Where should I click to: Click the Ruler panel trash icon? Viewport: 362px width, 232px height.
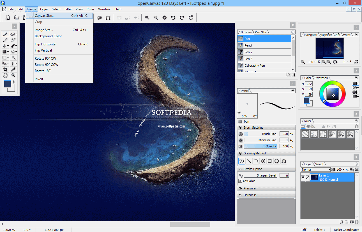tap(357, 126)
